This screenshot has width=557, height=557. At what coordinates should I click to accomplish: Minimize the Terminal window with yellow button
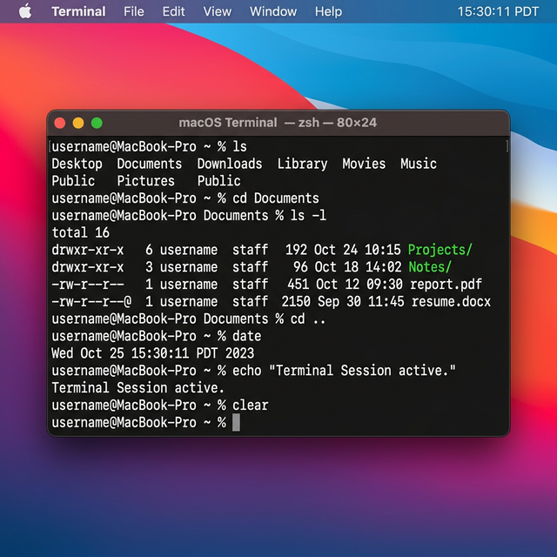click(78, 123)
